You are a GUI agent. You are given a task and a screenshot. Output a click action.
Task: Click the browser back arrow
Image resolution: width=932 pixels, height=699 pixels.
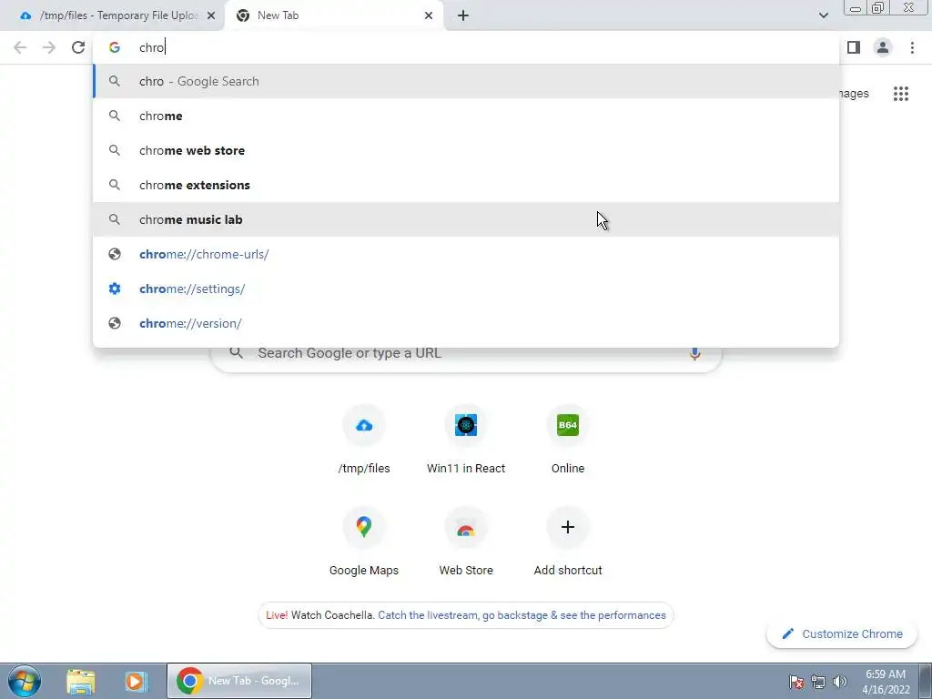[x=20, y=47]
